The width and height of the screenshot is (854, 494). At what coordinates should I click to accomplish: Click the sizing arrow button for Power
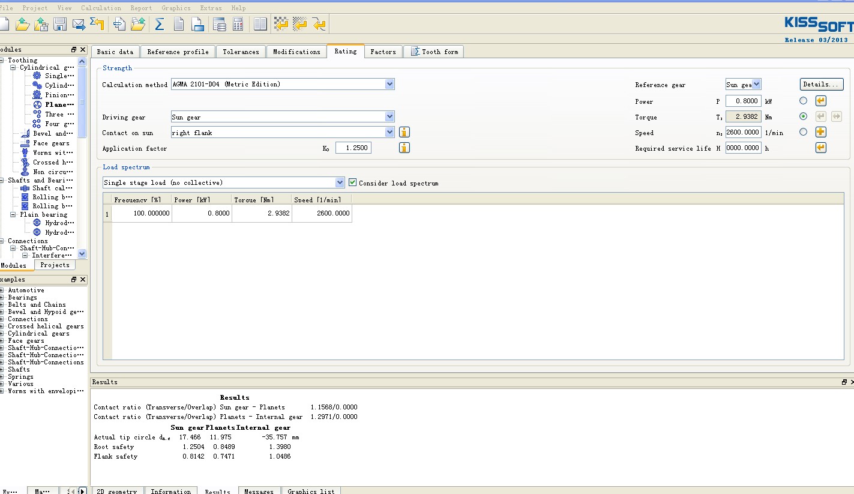click(x=821, y=101)
